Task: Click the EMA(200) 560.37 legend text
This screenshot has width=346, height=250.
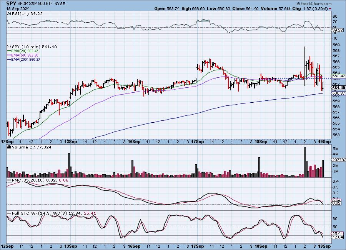Action: 26,59
